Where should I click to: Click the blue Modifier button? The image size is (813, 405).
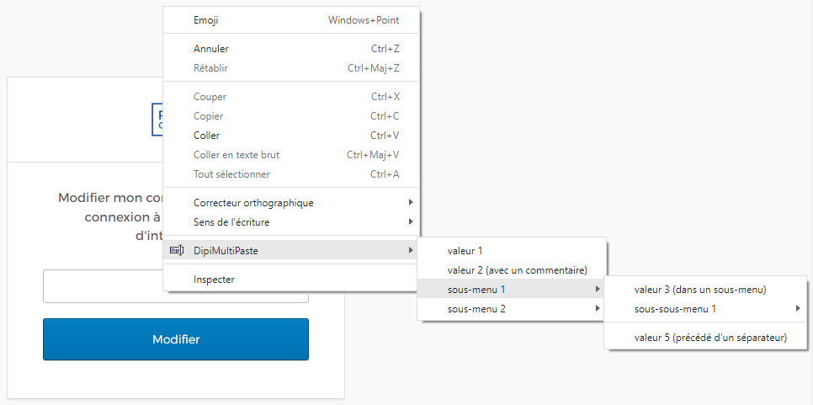click(x=176, y=339)
